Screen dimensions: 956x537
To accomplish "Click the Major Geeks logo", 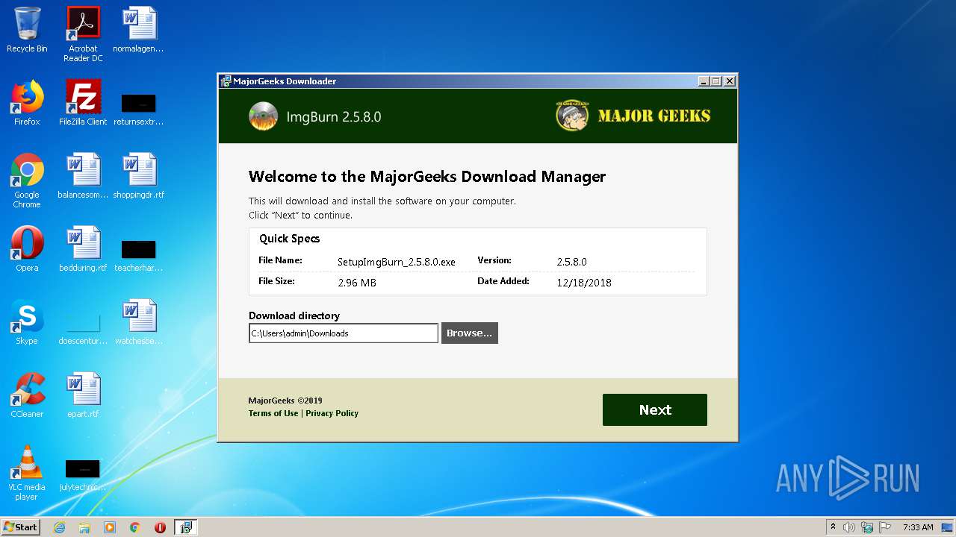I will [x=633, y=116].
